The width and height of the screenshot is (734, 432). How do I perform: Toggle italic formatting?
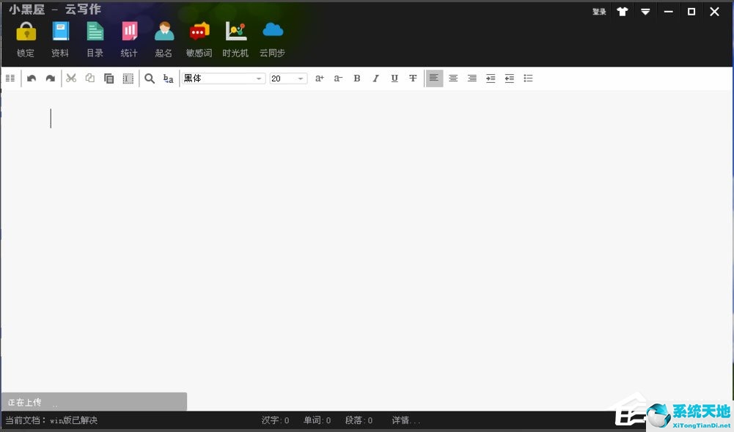coord(375,78)
